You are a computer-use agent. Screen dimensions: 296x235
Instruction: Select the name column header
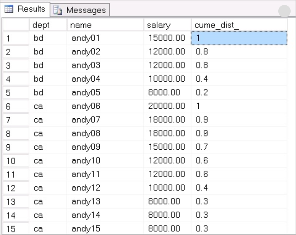coord(105,25)
